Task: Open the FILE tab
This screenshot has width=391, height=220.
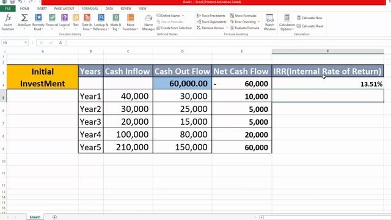Action: [8, 9]
